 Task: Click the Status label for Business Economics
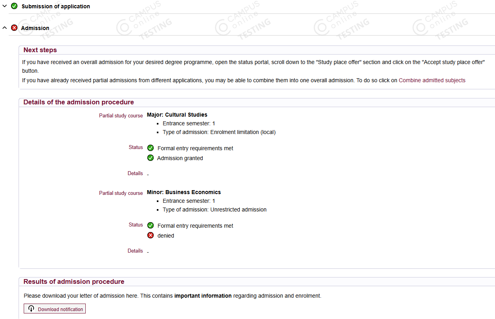[136, 225]
